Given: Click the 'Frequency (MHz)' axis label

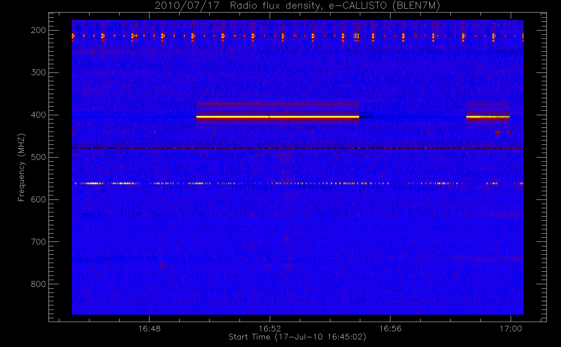Looking at the screenshot, I should (21, 168).
